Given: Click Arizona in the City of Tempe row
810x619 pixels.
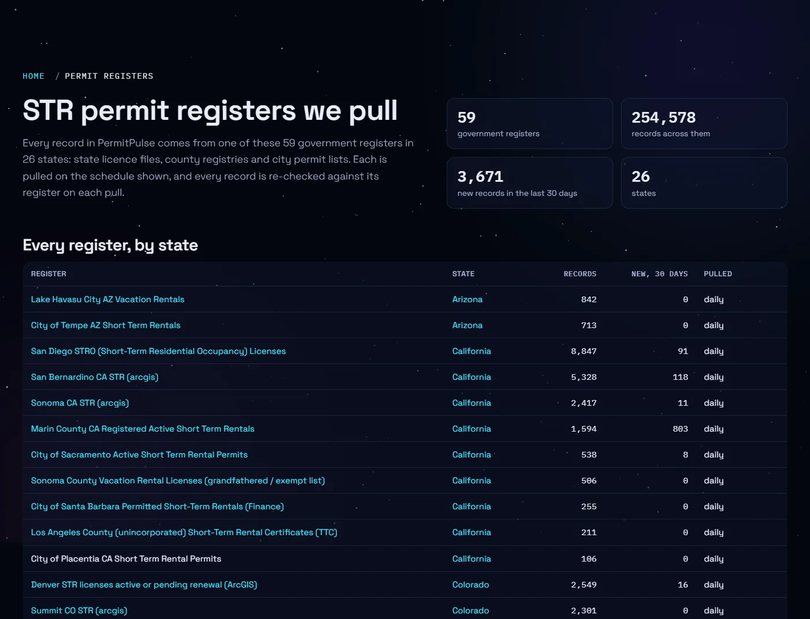Looking at the screenshot, I should [467, 325].
